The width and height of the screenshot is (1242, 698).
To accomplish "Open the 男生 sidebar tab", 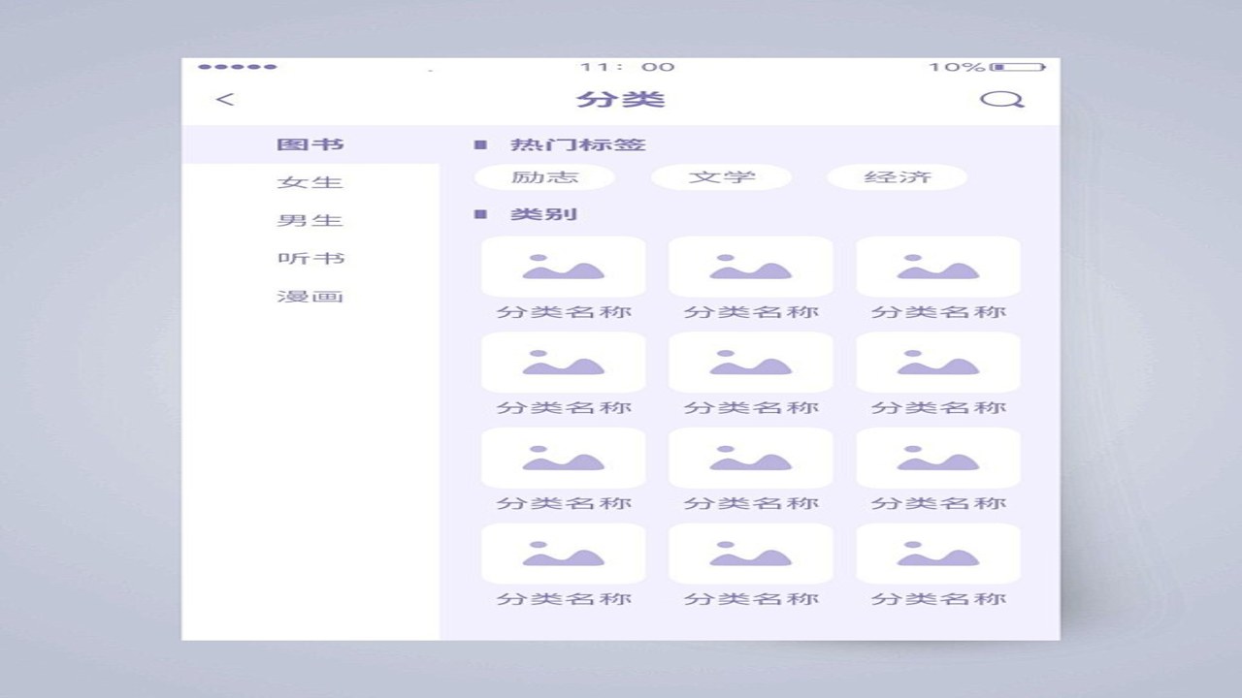I will tap(310, 220).
